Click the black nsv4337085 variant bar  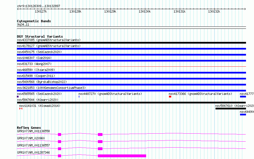[131, 43]
